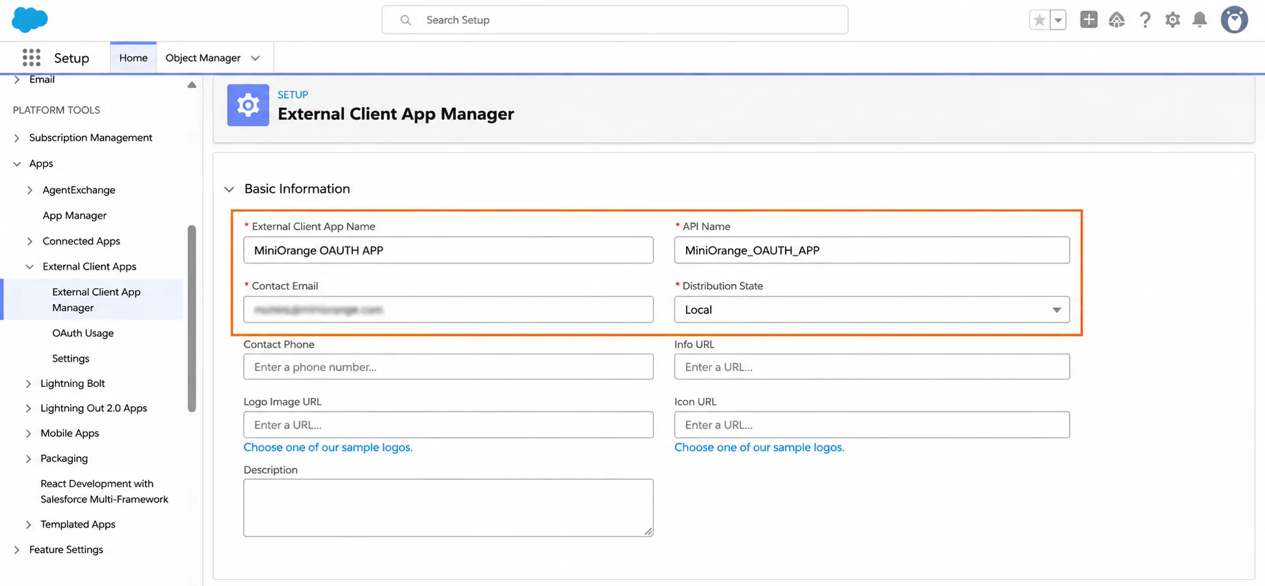Collapse External Client Apps chevron
1265x586 pixels.
click(30, 267)
